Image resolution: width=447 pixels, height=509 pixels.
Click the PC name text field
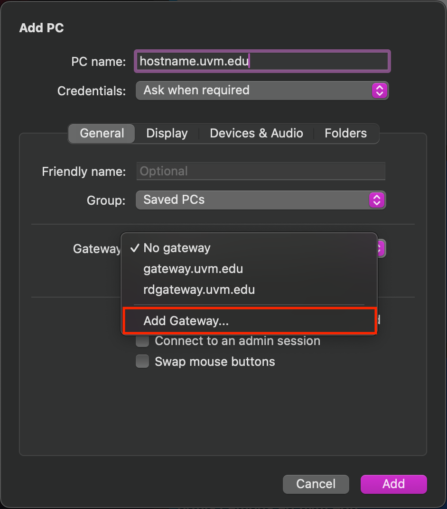point(262,61)
